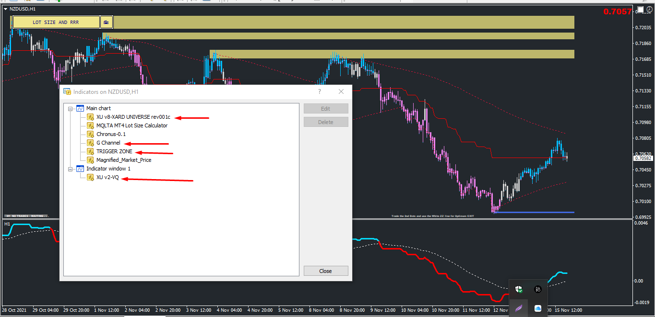This screenshot has height=317, width=655.
Task: Click the chart shift icon at chart's top-right corner
Action: 640,10
